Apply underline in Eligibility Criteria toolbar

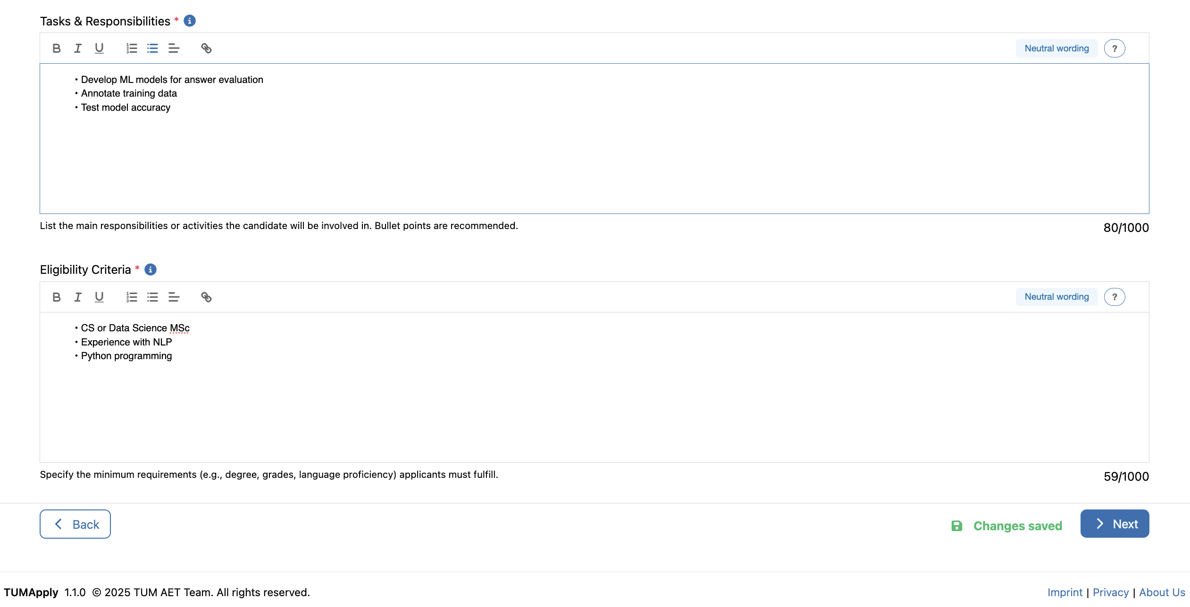[x=99, y=297]
